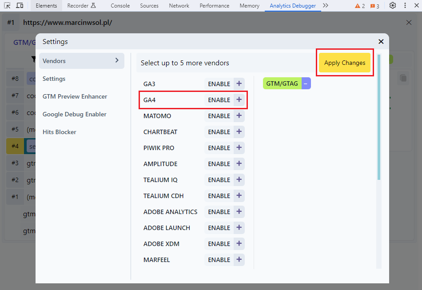Add PIWIK PRO vendor with plus icon

coord(239,148)
